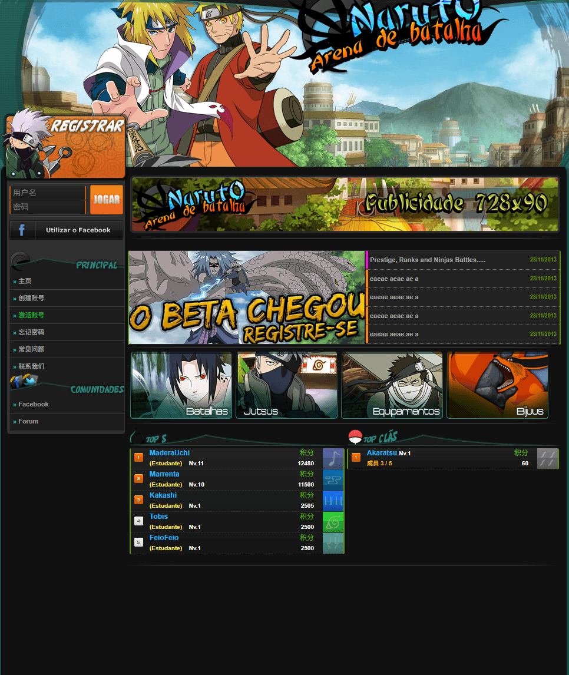Click the Cloud village emblem beside Marrenta
The height and width of the screenshot is (675, 569).
click(x=333, y=479)
